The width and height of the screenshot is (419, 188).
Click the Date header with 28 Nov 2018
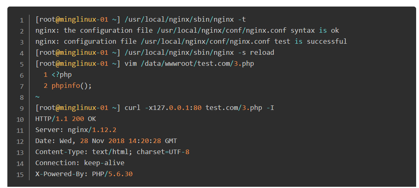click(x=106, y=141)
